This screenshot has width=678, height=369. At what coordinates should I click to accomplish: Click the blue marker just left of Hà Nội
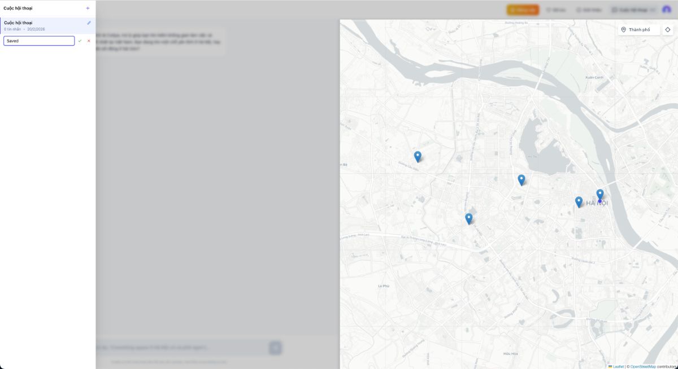[579, 201]
